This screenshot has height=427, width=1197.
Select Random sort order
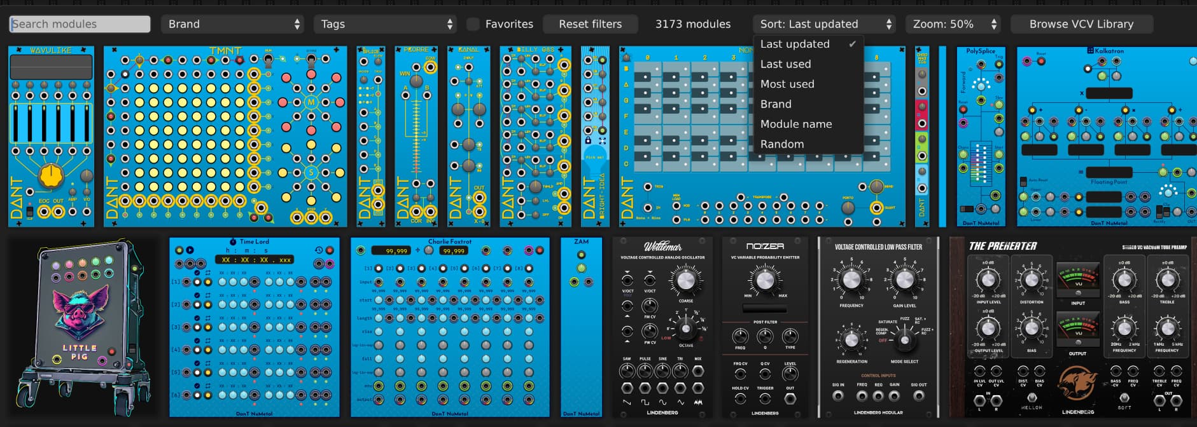(782, 144)
